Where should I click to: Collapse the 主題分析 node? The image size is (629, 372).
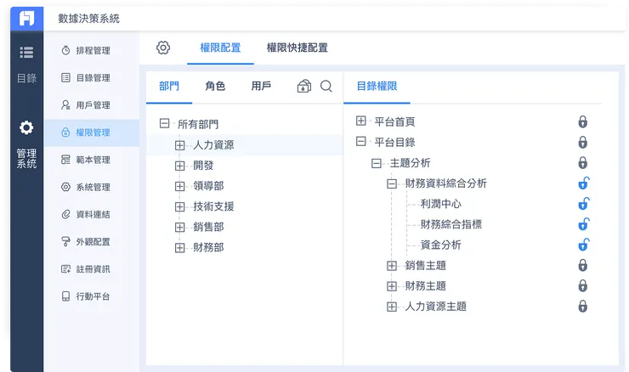tap(377, 163)
